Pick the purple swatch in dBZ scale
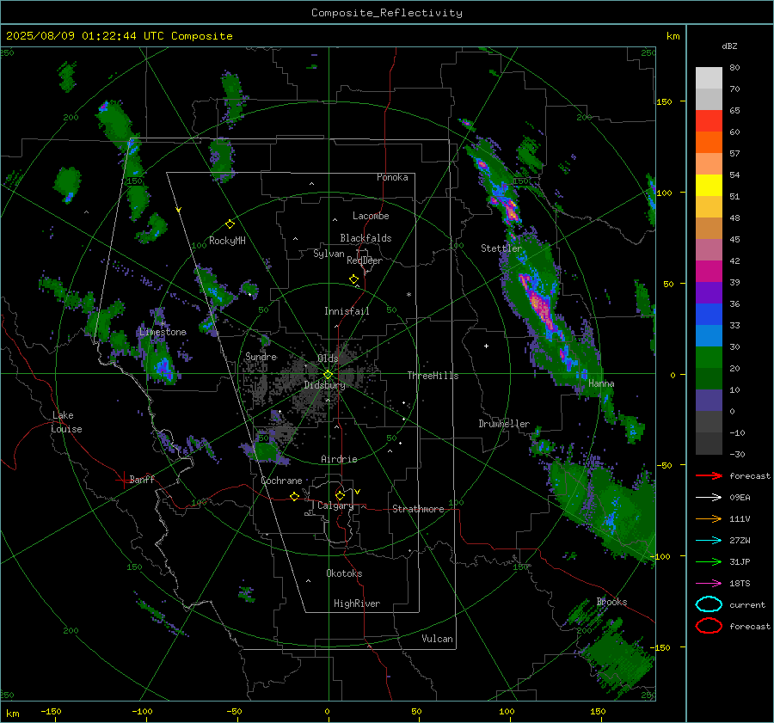 click(709, 292)
